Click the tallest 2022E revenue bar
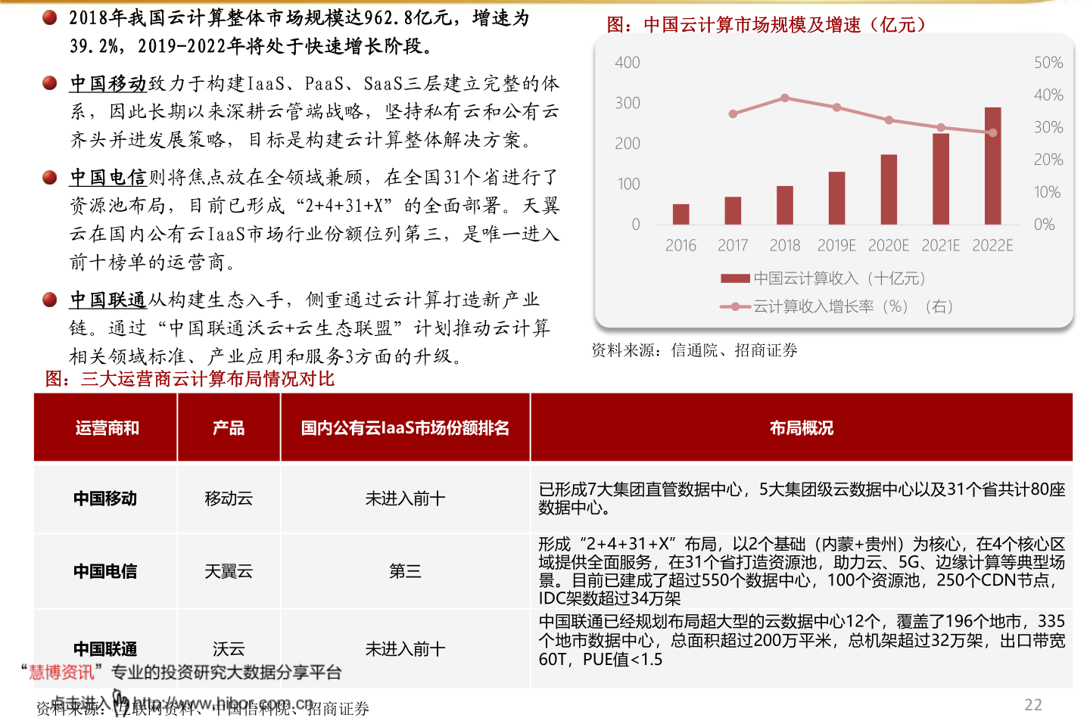The width and height of the screenshot is (1090, 724). 992,166
